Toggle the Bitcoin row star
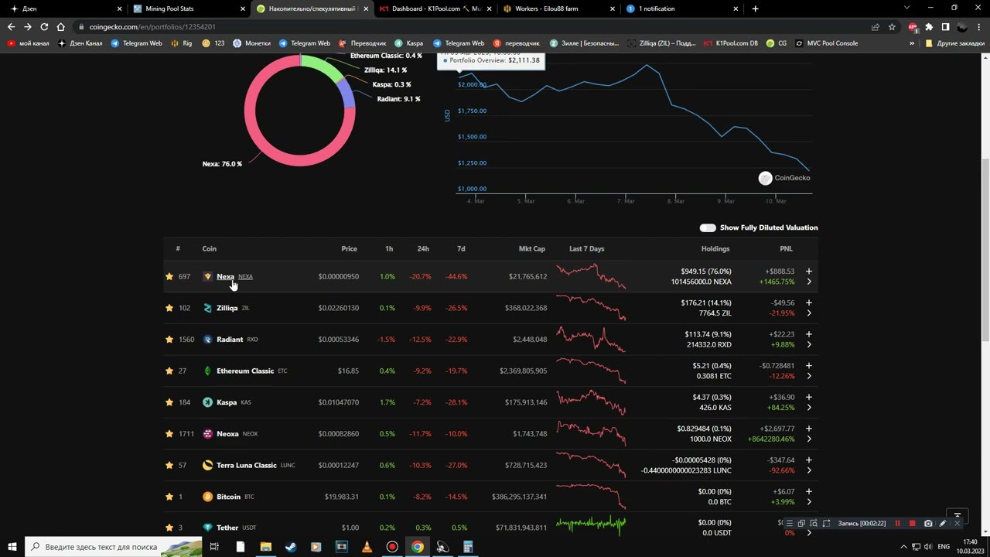990x557 pixels. pos(169,497)
